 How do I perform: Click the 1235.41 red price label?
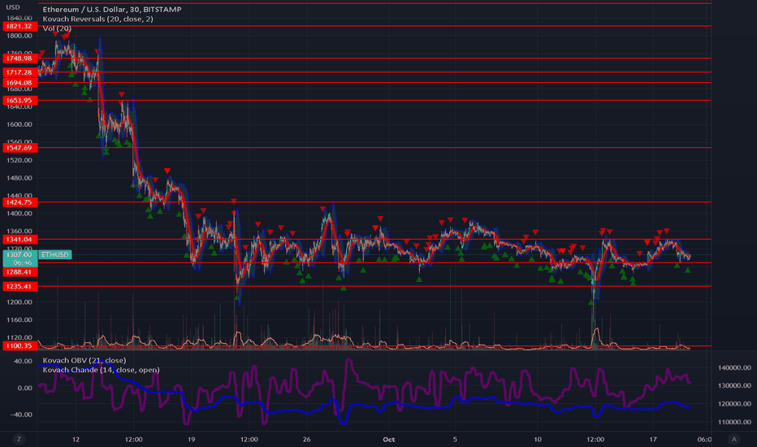19,287
